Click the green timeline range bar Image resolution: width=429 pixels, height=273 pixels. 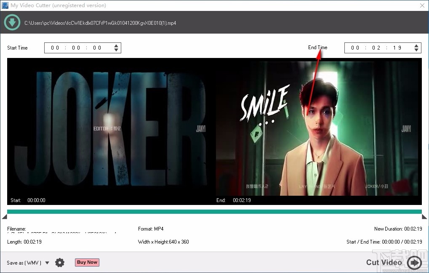point(214,212)
